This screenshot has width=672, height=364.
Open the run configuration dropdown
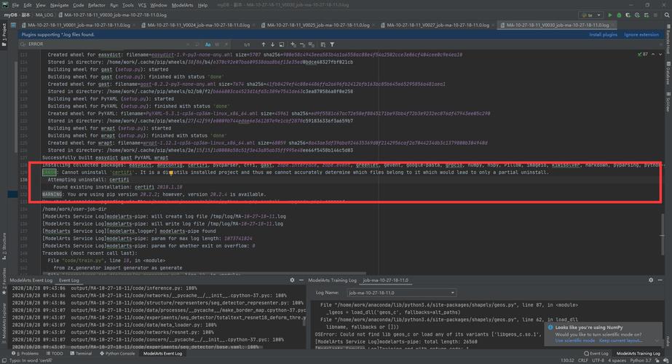click(591, 15)
